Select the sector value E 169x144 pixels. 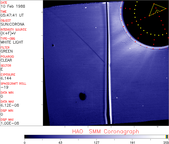tap(2, 69)
